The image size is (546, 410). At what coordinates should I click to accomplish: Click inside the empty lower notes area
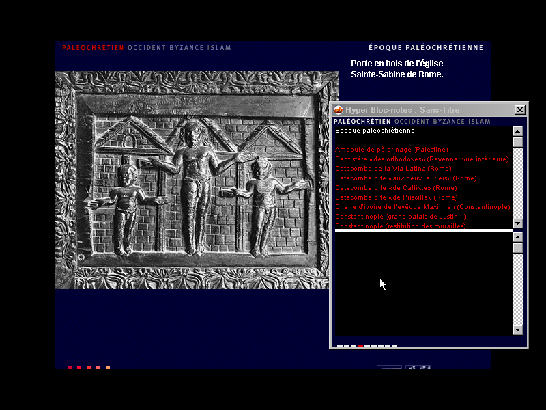423,284
